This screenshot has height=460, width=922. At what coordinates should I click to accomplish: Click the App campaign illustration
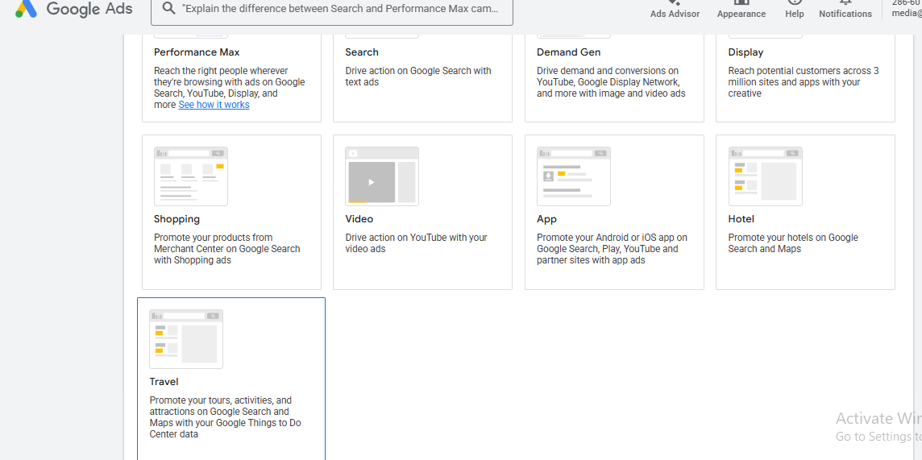point(573,176)
